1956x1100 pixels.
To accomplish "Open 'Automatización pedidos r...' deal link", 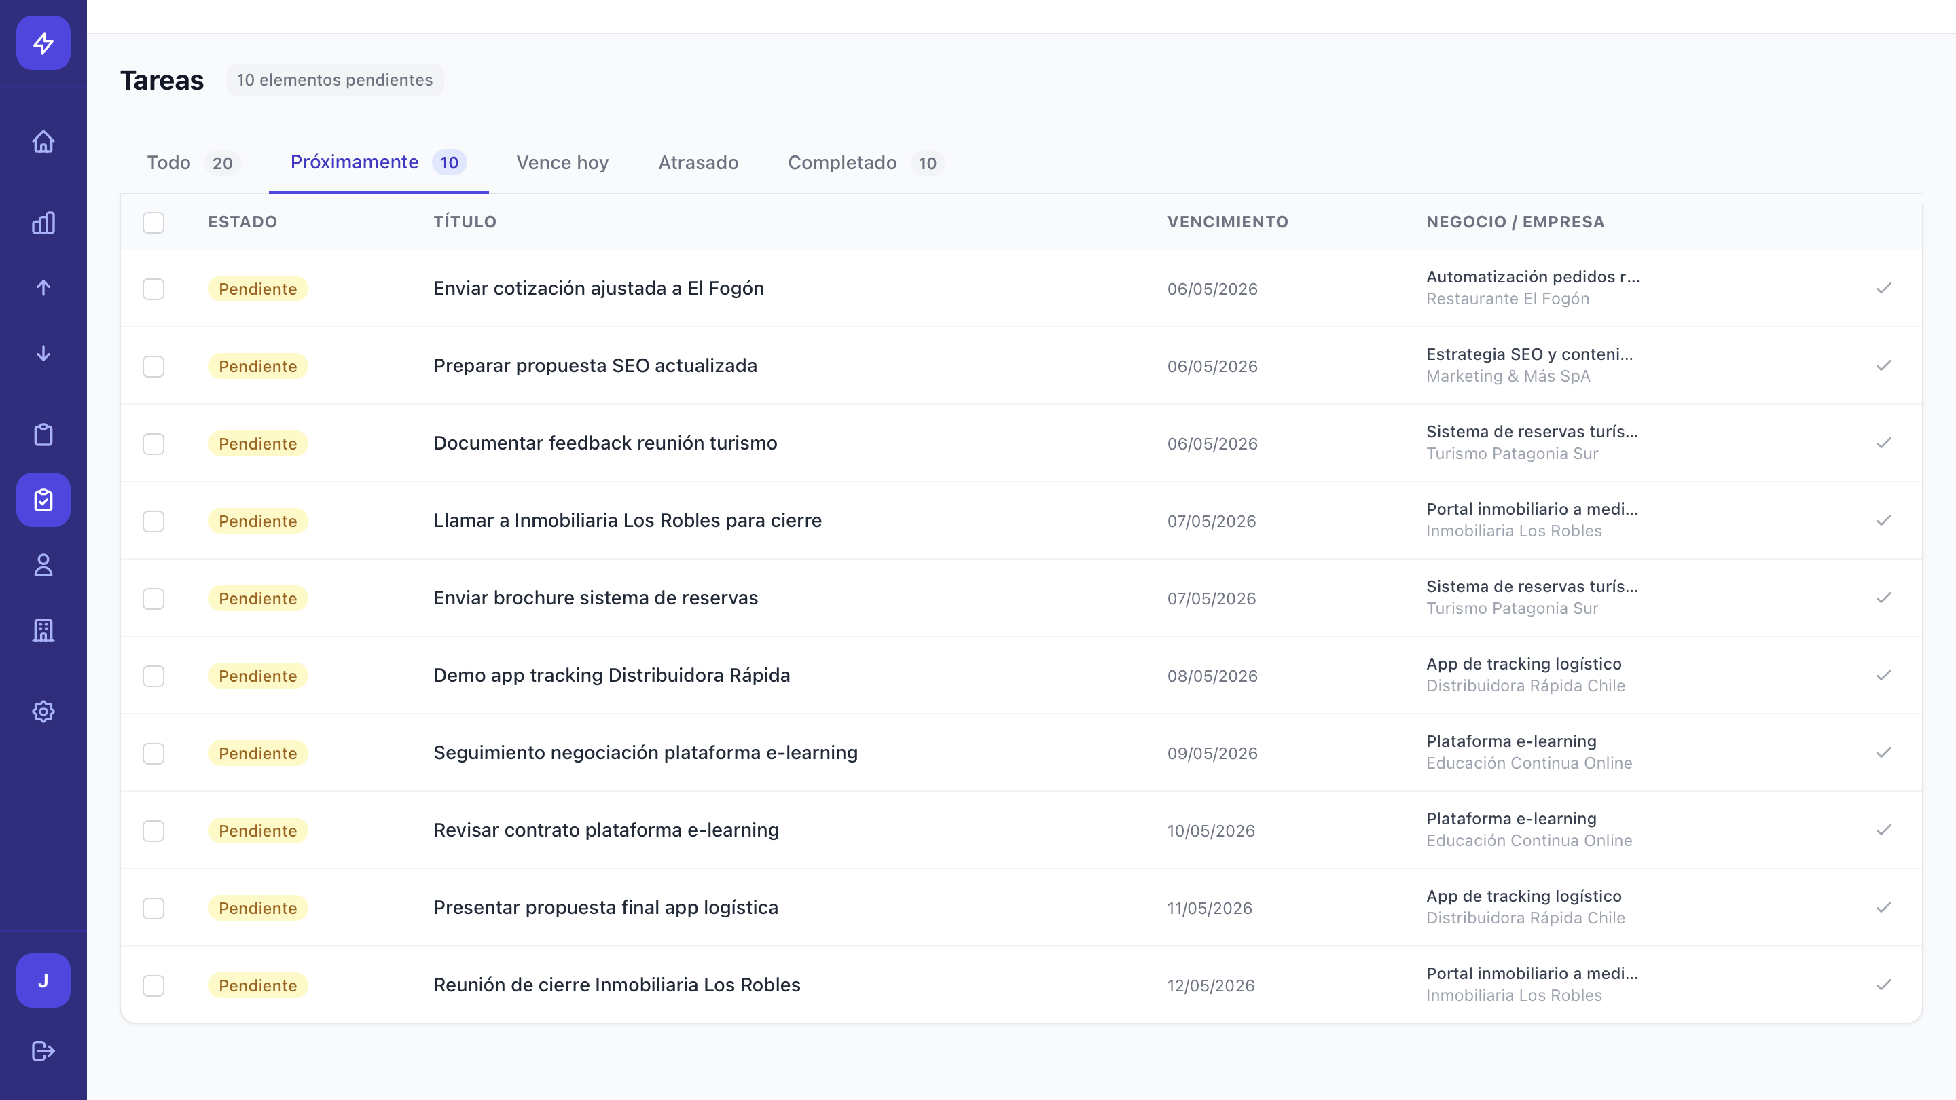I will [1532, 277].
